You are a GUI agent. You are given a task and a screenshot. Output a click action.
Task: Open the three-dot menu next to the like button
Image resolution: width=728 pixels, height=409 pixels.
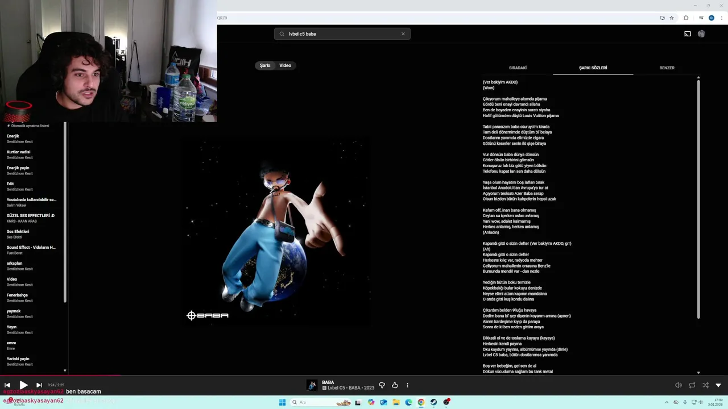pos(407,385)
